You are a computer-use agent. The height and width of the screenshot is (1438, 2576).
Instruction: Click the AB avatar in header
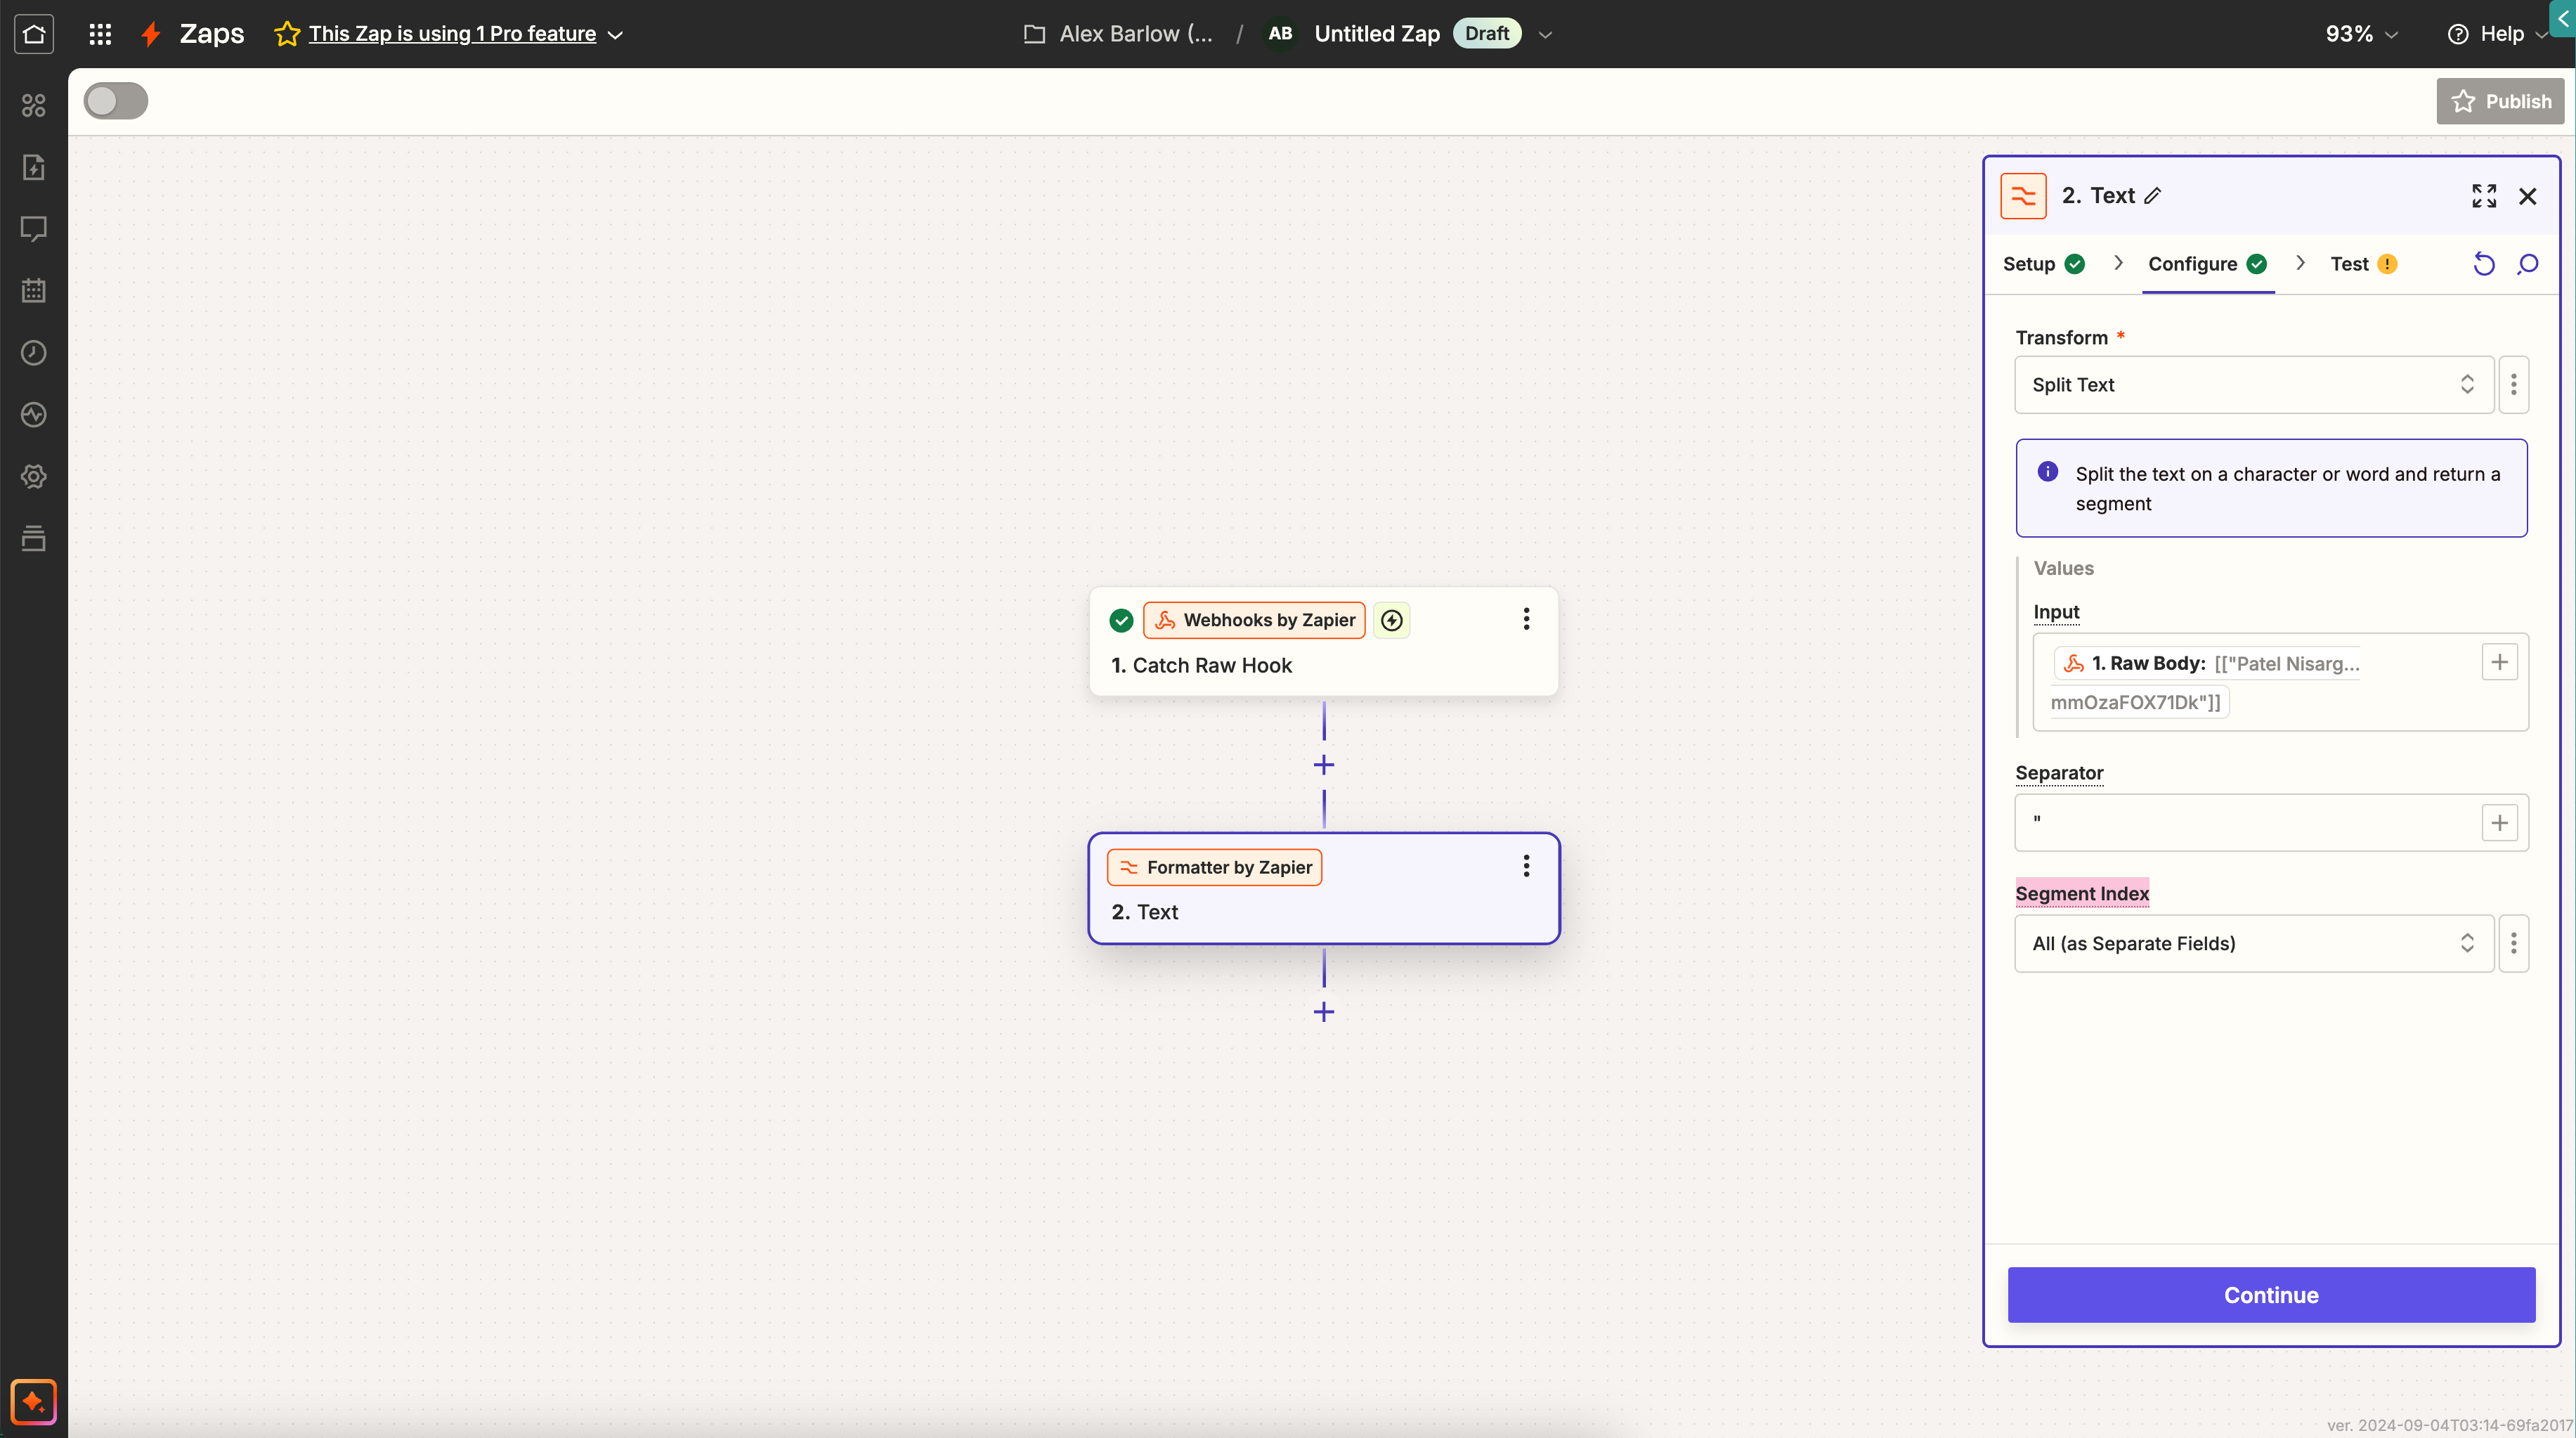[x=1280, y=34]
